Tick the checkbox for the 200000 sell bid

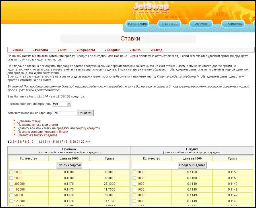tap(11, 184)
